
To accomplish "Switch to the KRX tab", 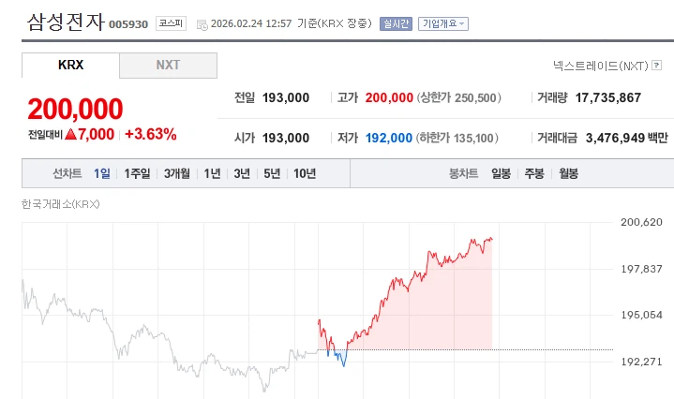I will point(71,66).
